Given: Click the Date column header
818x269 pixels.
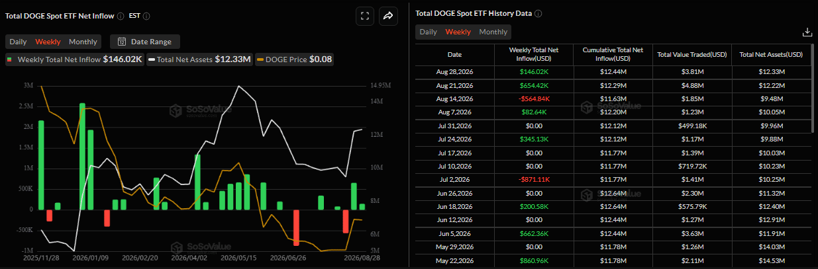Looking at the screenshot, I should click(x=454, y=55).
